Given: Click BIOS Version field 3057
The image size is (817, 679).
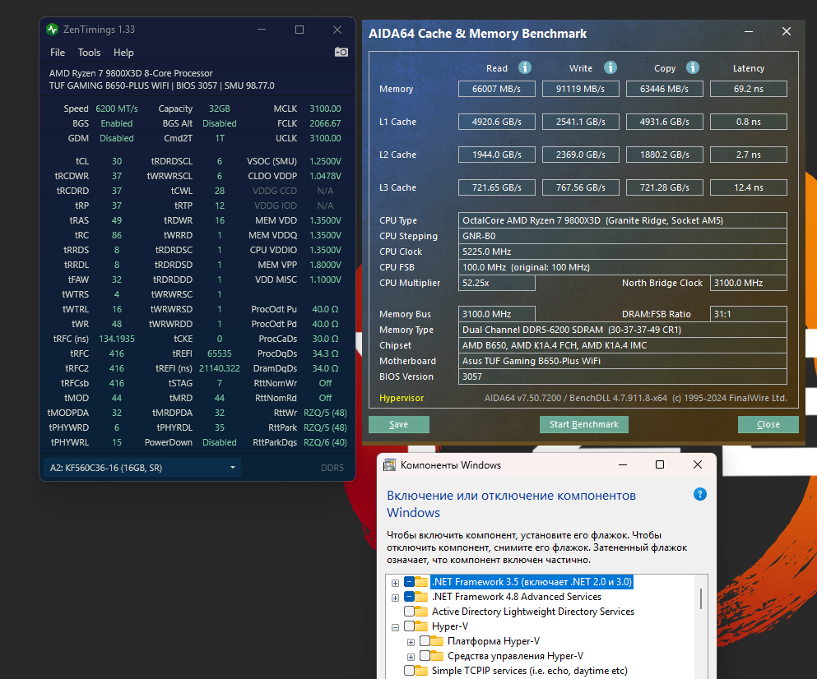Looking at the screenshot, I should [x=623, y=376].
